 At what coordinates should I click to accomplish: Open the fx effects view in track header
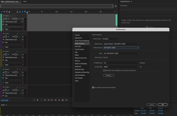point(4,12)
